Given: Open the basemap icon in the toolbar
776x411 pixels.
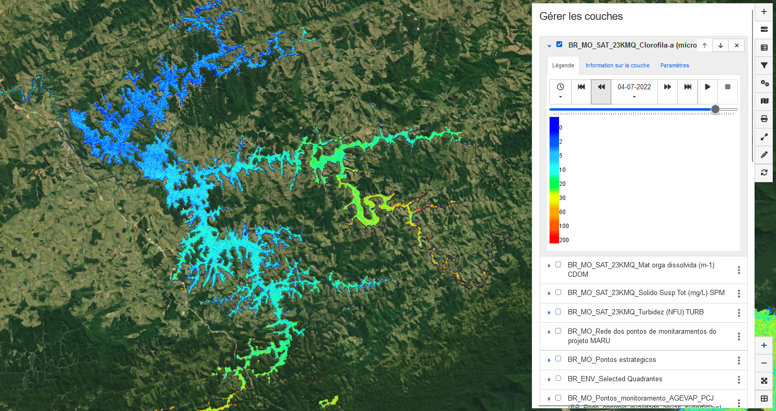Looking at the screenshot, I should pyautogui.click(x=764, y=101).
